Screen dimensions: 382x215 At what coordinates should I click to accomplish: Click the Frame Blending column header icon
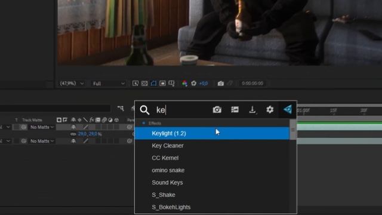pyautogui.click(x=98, y=119)
